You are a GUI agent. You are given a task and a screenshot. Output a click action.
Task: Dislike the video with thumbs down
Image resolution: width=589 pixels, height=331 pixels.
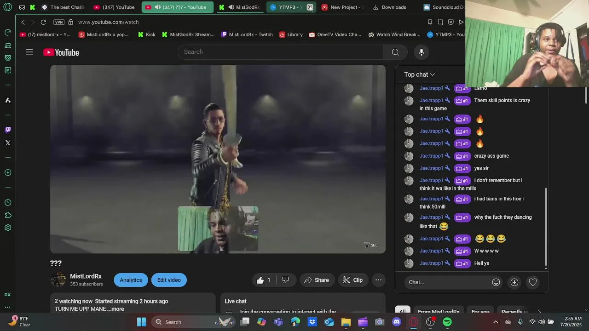point(285,280)
